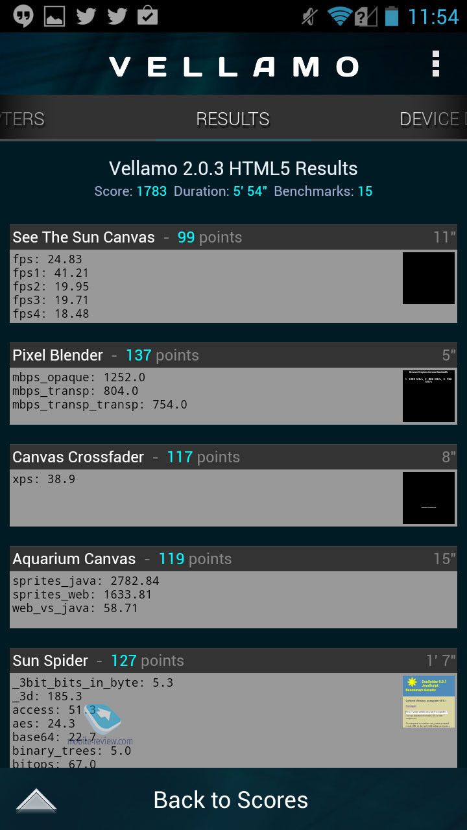Open the three-dot overflow menu
Screen dimensions: 467x830
[x=436, y=65]
